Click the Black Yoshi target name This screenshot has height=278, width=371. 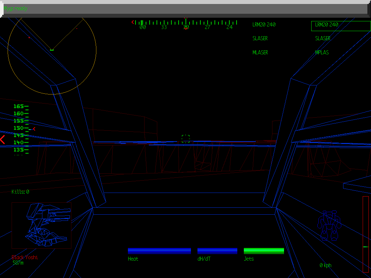pos(24,257)
